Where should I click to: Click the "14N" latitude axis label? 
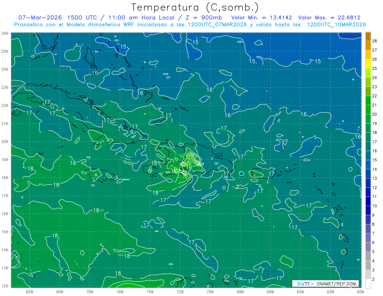(4, 250)
